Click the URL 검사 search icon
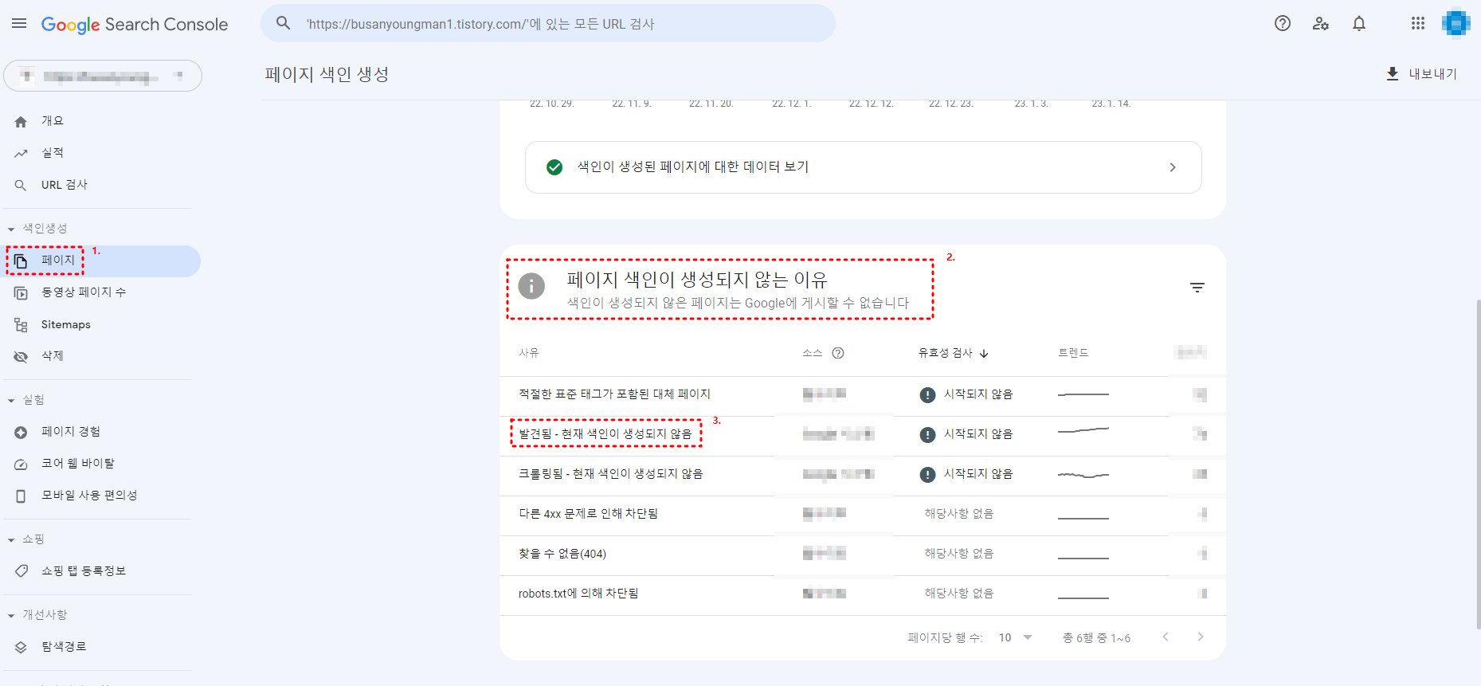 [21, 185]
